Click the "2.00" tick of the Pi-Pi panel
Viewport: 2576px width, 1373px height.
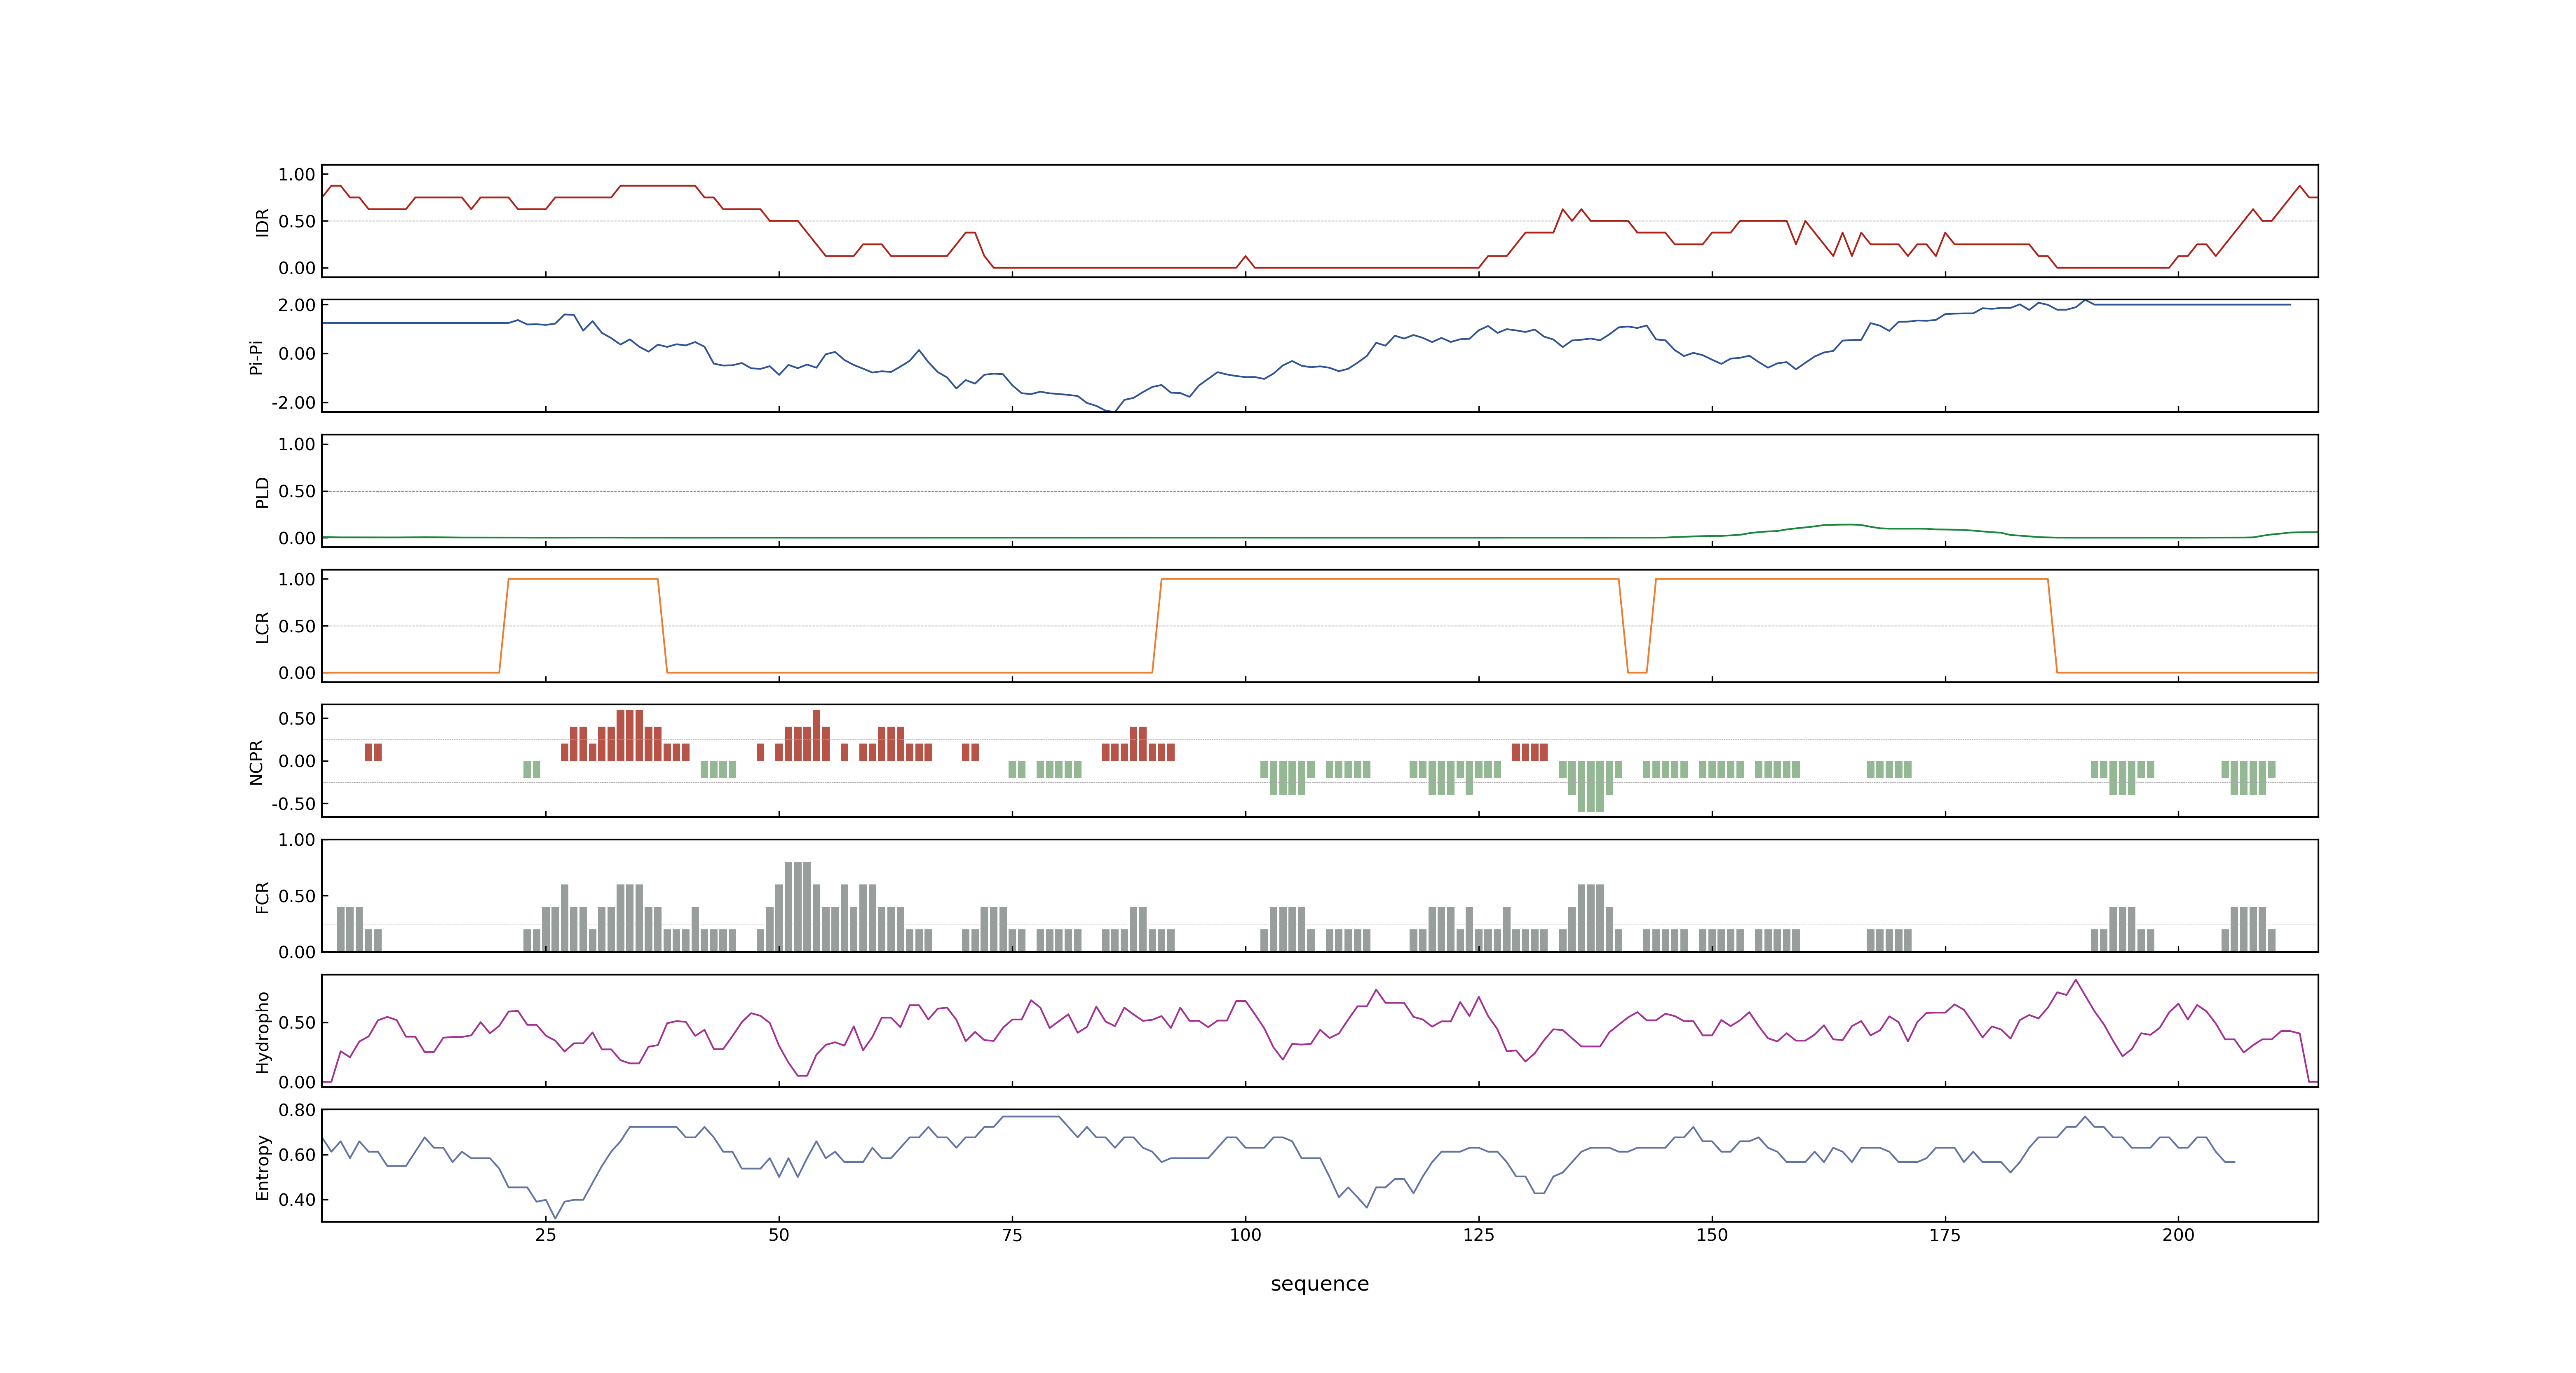click(x=297, y=305)
